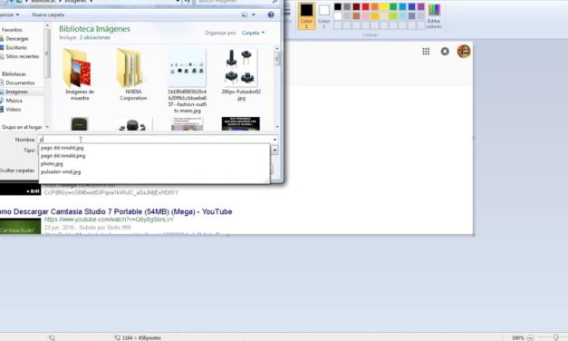Select Descargas in the favorites list

pos(17,38)
